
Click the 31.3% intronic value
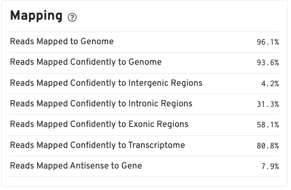[268, 104]
